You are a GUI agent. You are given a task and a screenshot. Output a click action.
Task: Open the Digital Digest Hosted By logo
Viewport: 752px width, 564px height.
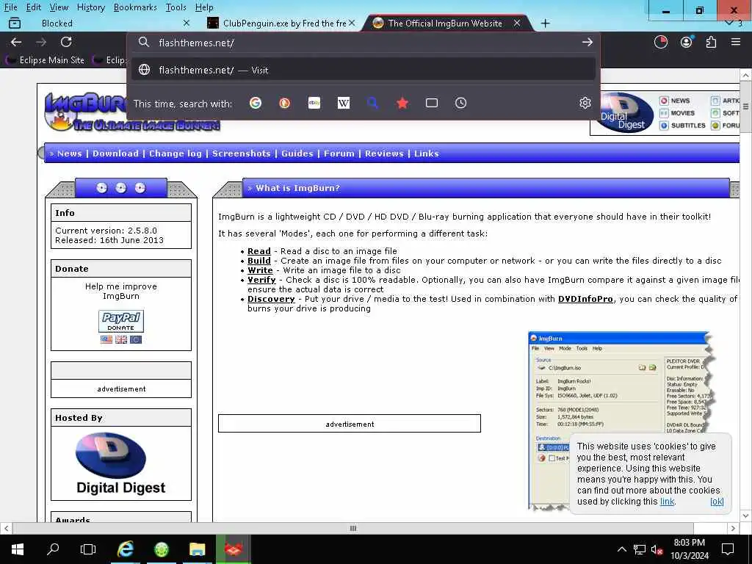coord(121,463)
